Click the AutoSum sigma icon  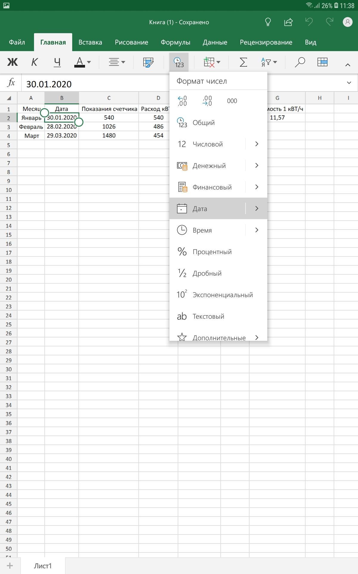pyautogui.click(x=243, y=62)
